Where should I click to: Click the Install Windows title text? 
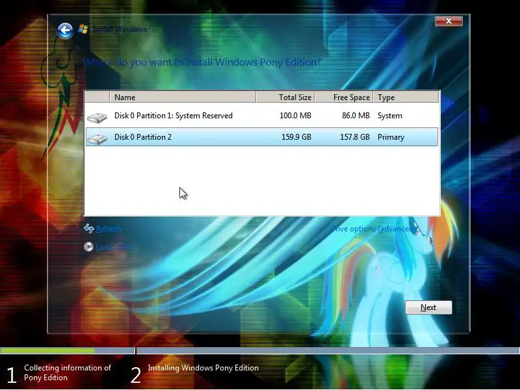[x=120, y=29]
